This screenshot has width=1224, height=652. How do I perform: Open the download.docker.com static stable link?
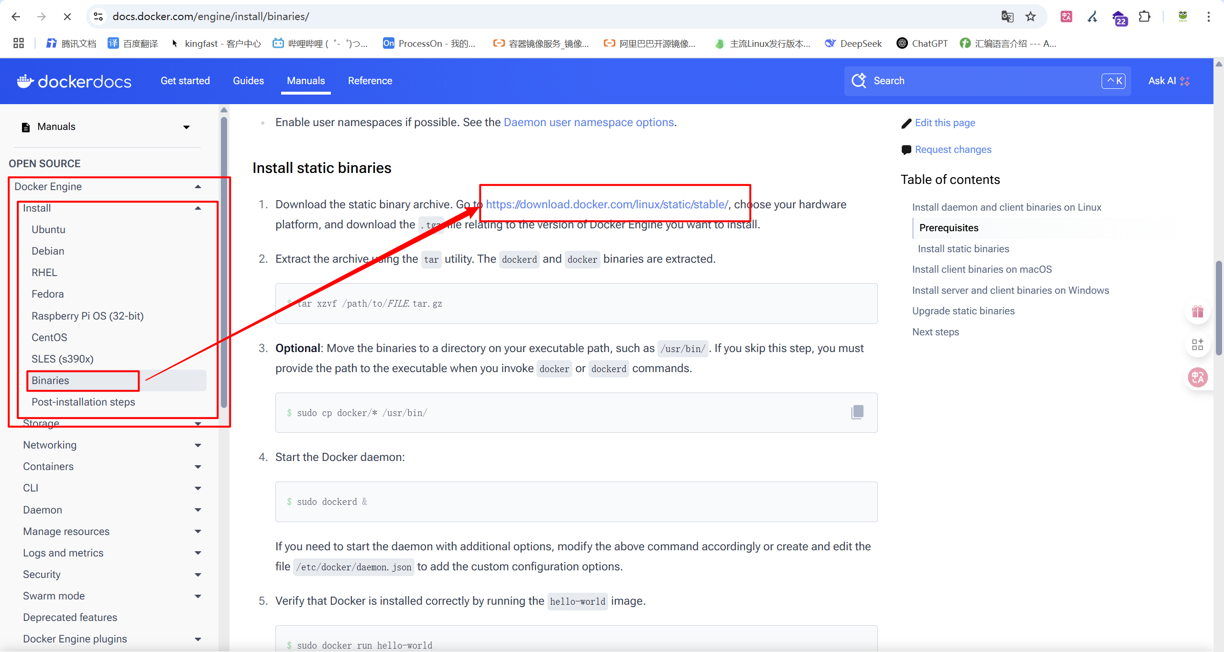[x=607, y=204]
